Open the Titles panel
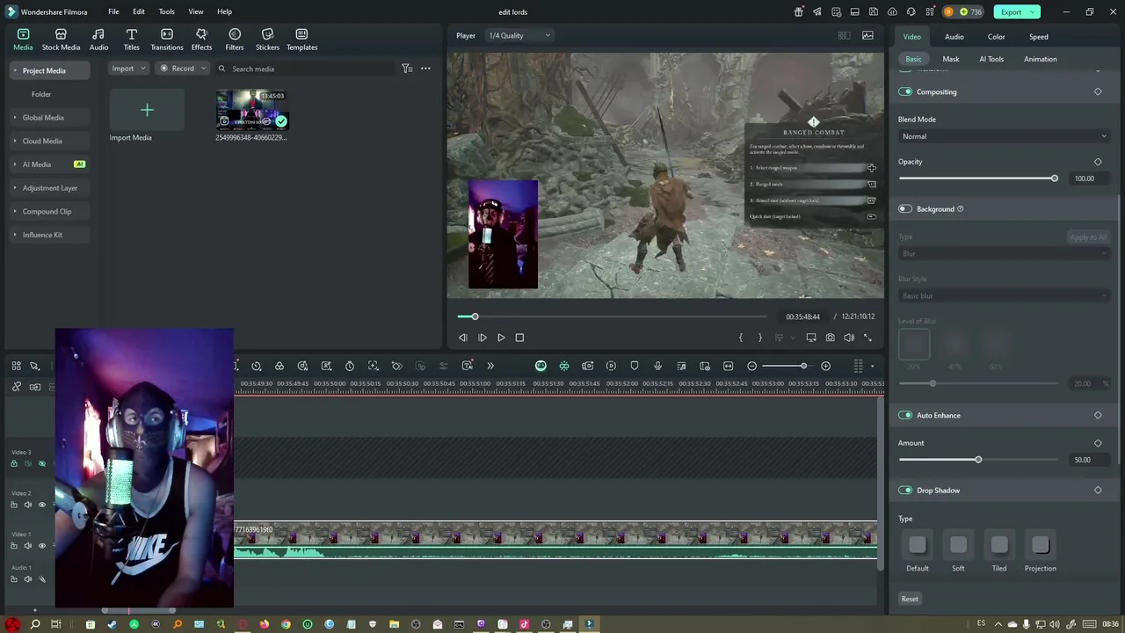This screenshot has height=633, width=1125. pos(131,40)
